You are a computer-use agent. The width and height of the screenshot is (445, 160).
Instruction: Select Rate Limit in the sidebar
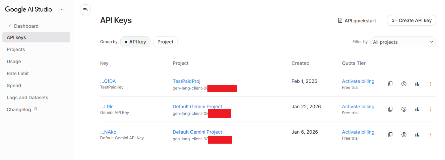[x=18, y=73]
